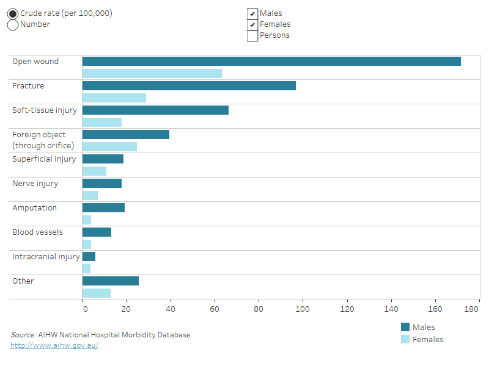Click the Foreign object females bar

tap(109, 146)
